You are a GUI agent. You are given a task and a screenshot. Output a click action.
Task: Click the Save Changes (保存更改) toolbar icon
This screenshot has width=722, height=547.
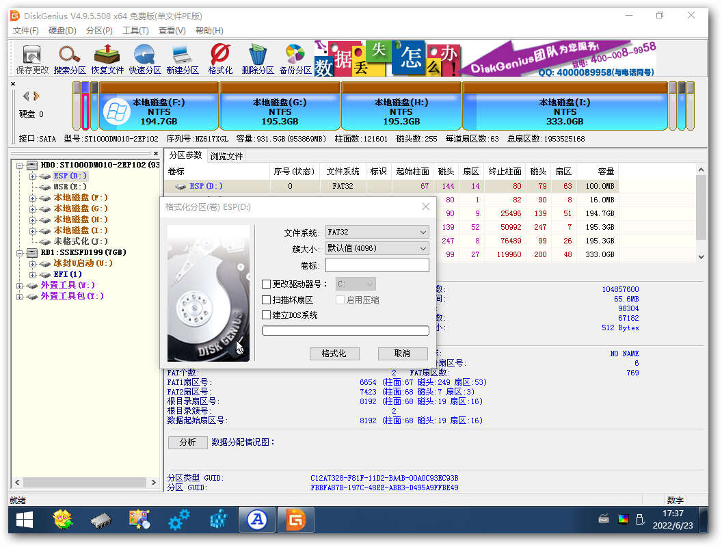point(31,59)
